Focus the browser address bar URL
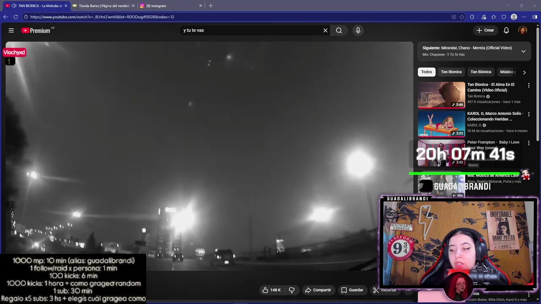 click(102, 17)
